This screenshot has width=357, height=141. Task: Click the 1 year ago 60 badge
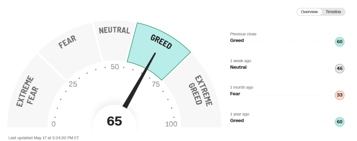[x=340, y=122]
